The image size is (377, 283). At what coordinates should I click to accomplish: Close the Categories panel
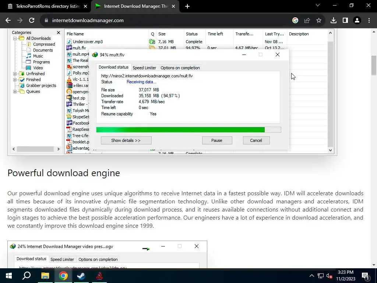pyautogui.click(x=59, y=32)
